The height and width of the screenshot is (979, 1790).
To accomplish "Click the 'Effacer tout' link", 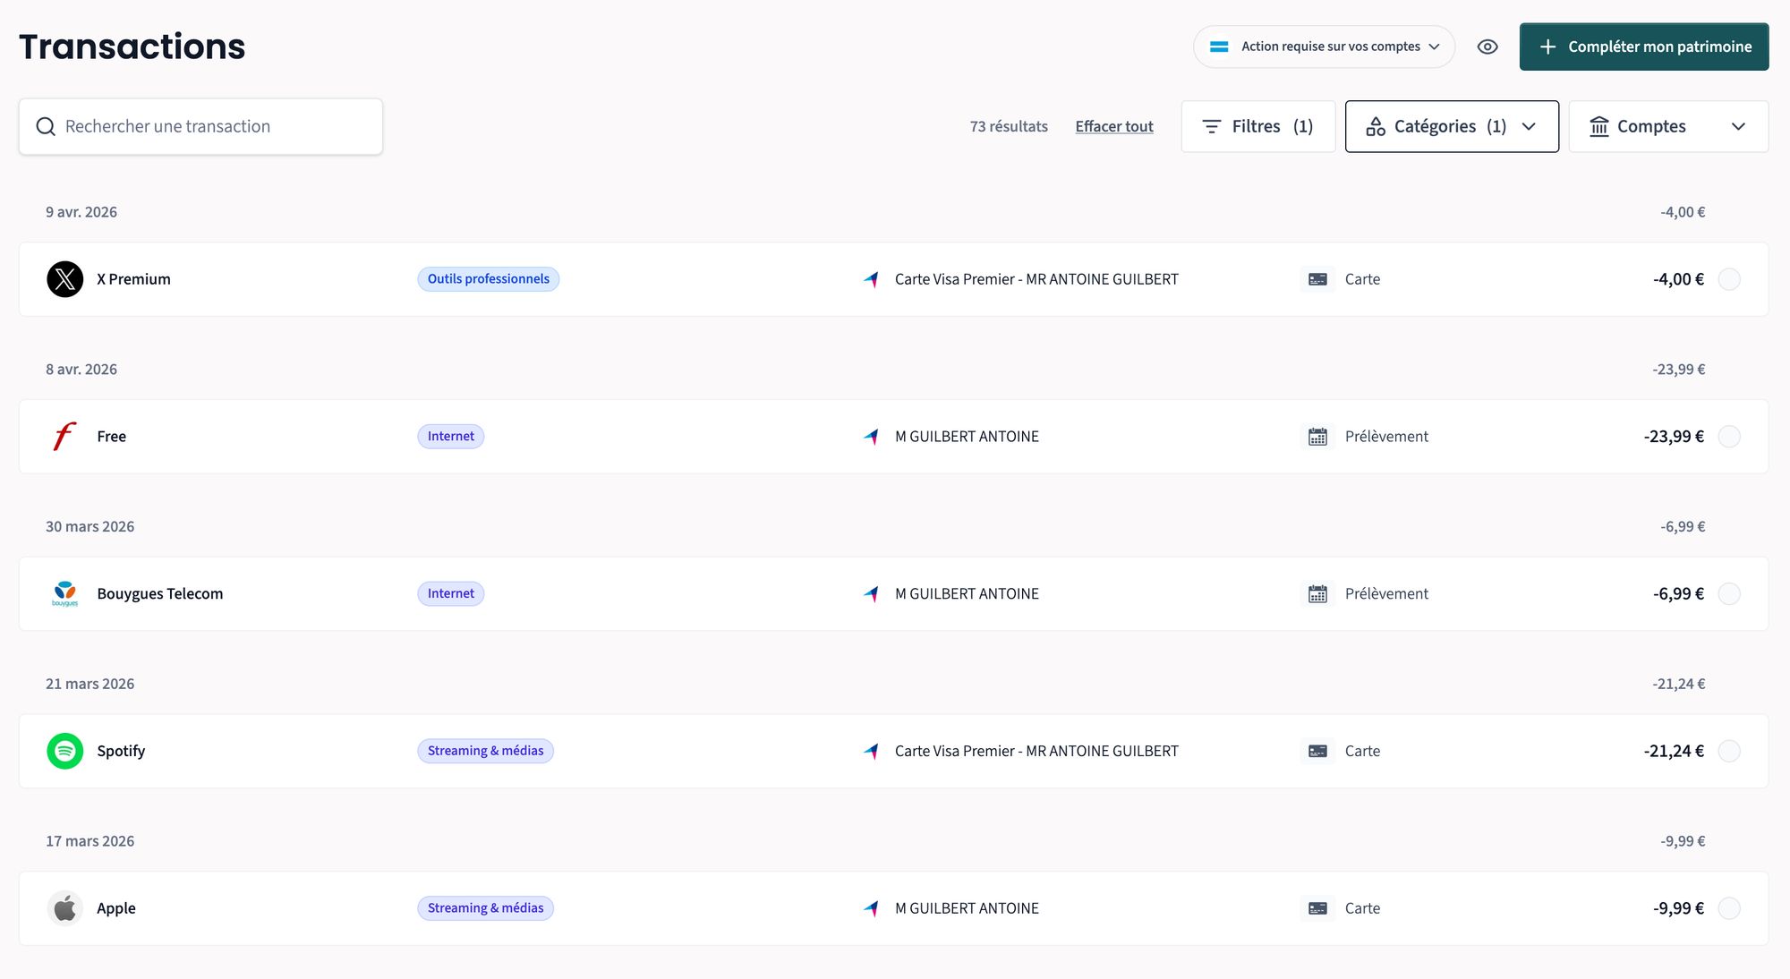I will [1113, 126].
